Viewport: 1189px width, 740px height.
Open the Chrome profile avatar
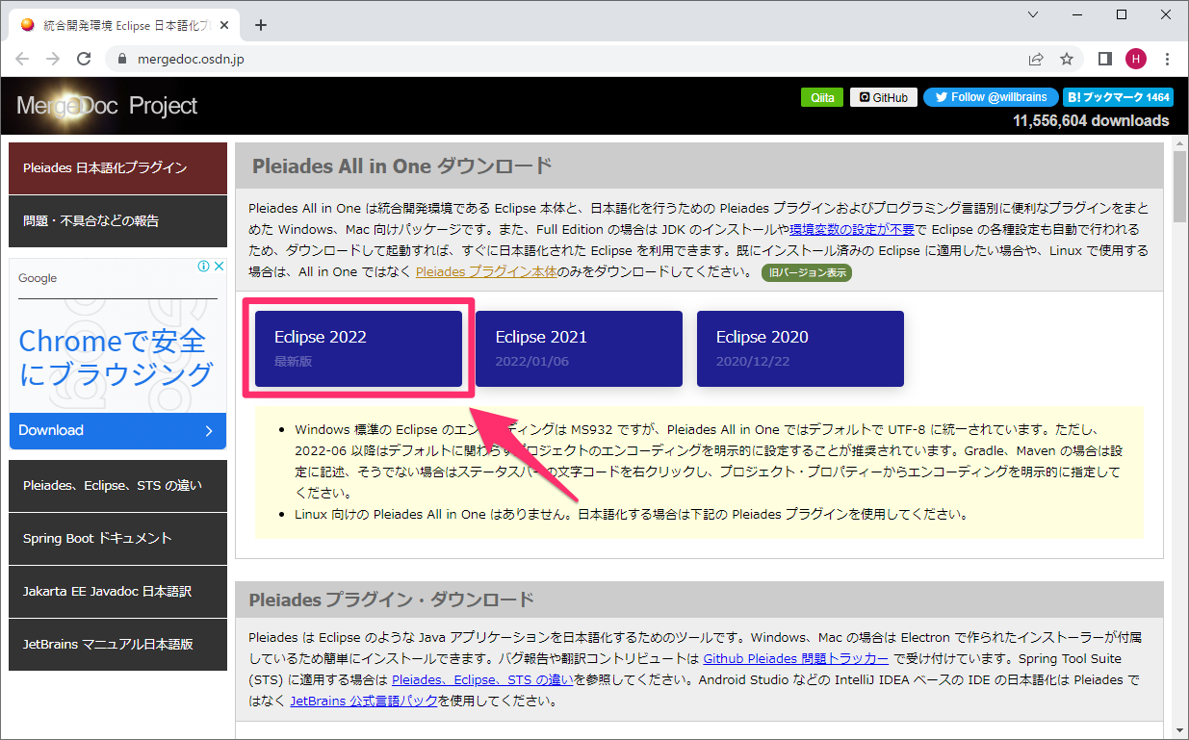[x=1135, y=59]
